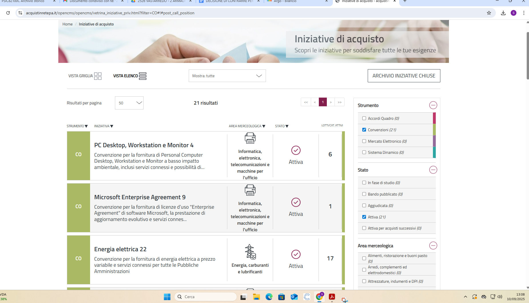529x303 pixels.
Task: Enable the Accordi Quadro checkbox
Action: point(364,118)
